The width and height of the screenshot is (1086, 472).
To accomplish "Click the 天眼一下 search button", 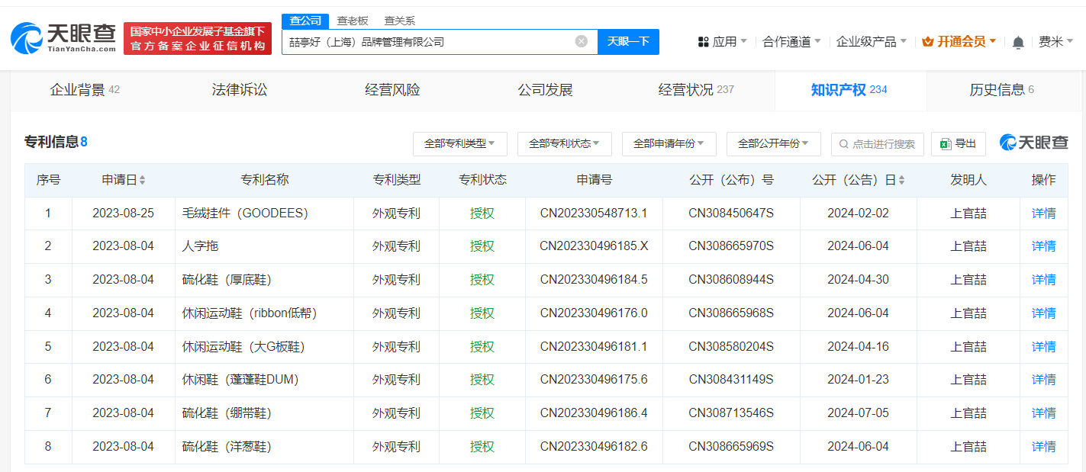I will (x=628, y=41).
